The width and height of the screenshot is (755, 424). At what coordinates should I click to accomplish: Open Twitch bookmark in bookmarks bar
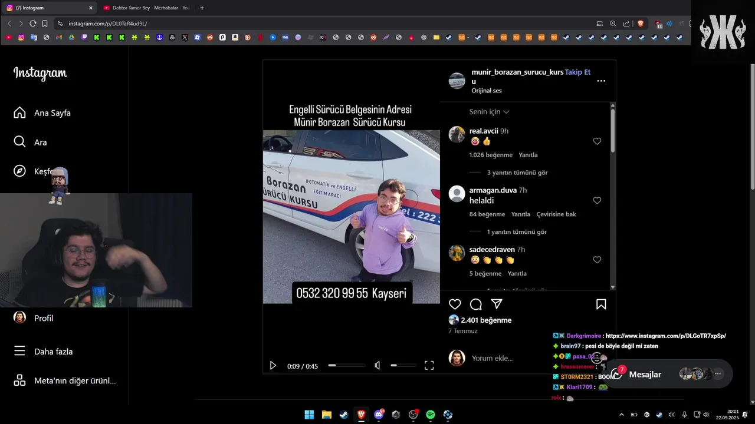coord(84,37)
